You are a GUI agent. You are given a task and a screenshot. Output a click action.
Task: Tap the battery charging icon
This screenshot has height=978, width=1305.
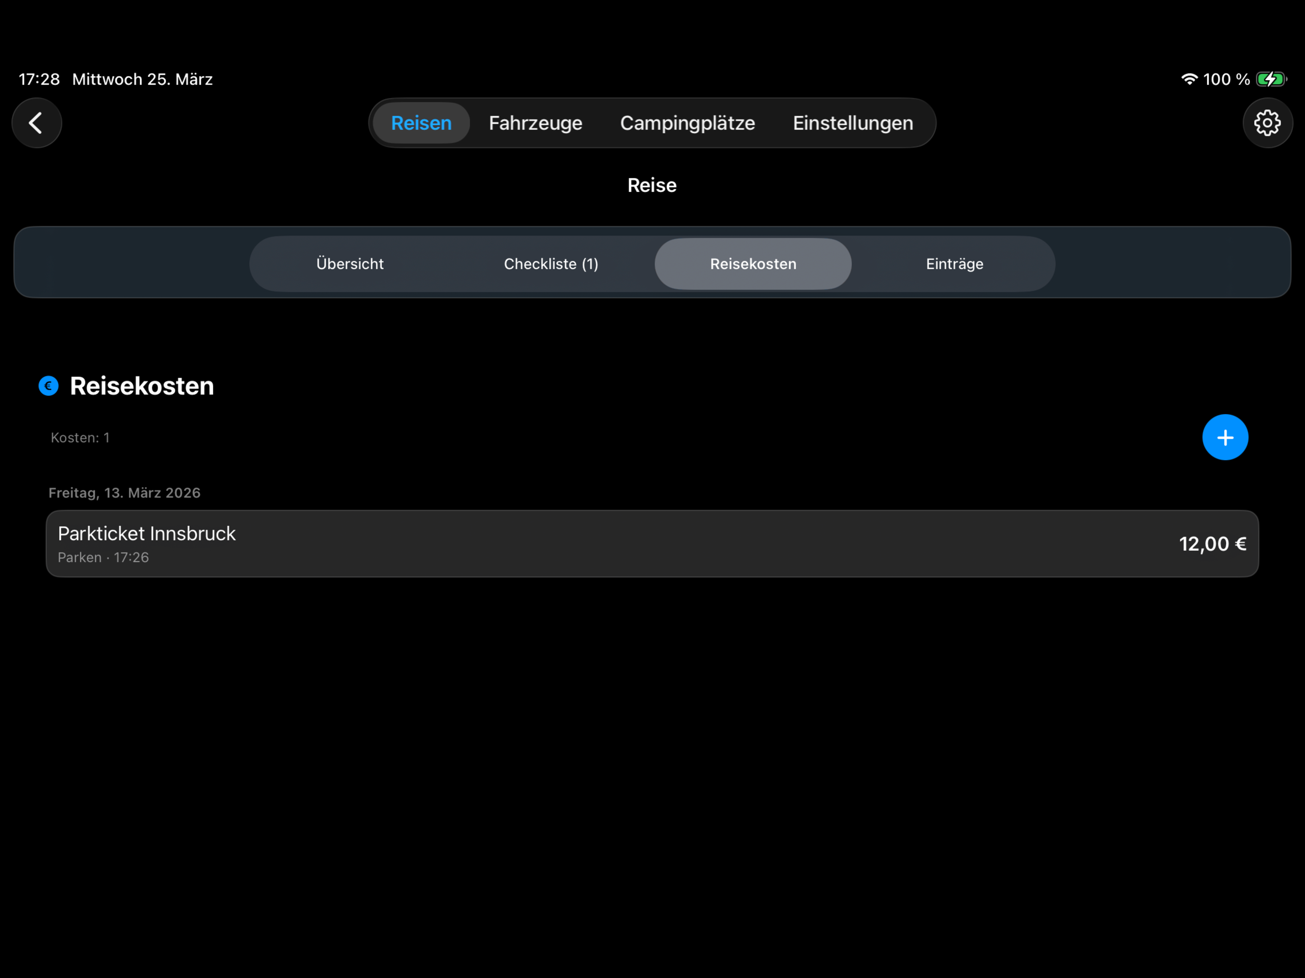pyautogui.click(x=1271, y=79)
